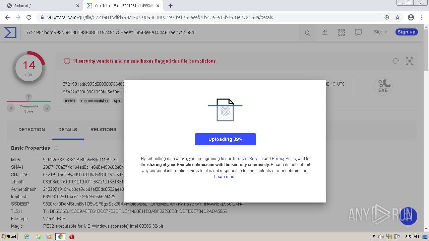Bookmark this page with the star icon
The image size is (429, 241).
[x=397, y=17]
